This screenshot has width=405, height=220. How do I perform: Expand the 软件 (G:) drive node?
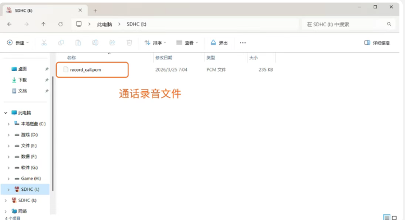8,168
